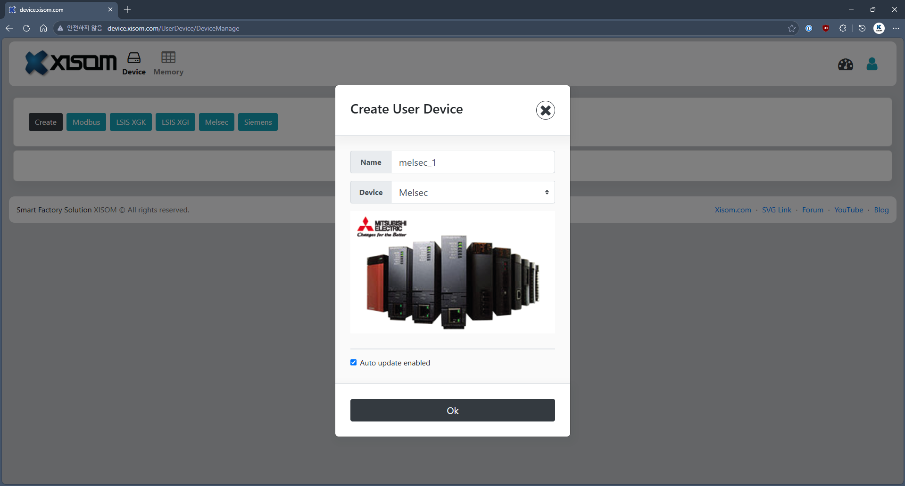
Task: Click the Mitsubishi PLC product image
Action: coord(452,272)
